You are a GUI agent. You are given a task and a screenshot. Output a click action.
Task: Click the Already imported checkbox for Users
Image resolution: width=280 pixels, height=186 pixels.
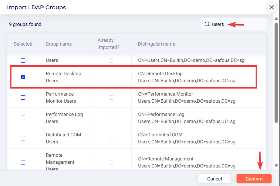point(111,60)
